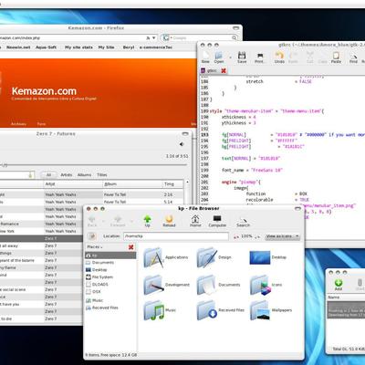Open the Received Files folder icon

207,310
